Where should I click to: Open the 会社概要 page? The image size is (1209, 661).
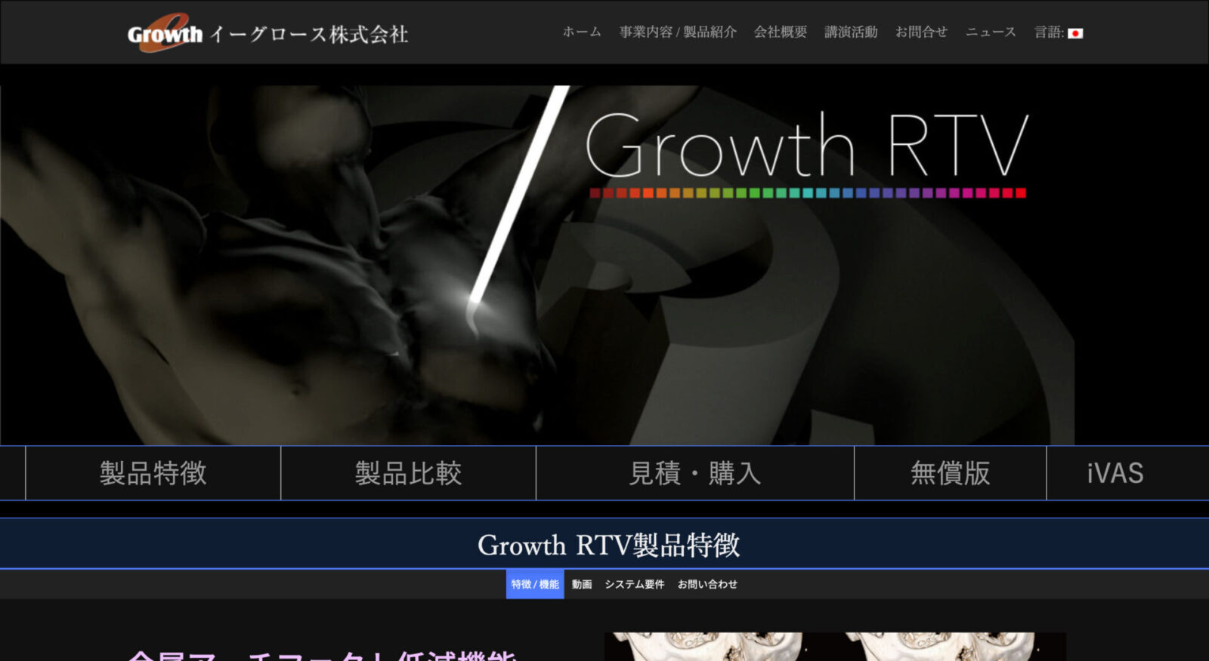[780, 32]
